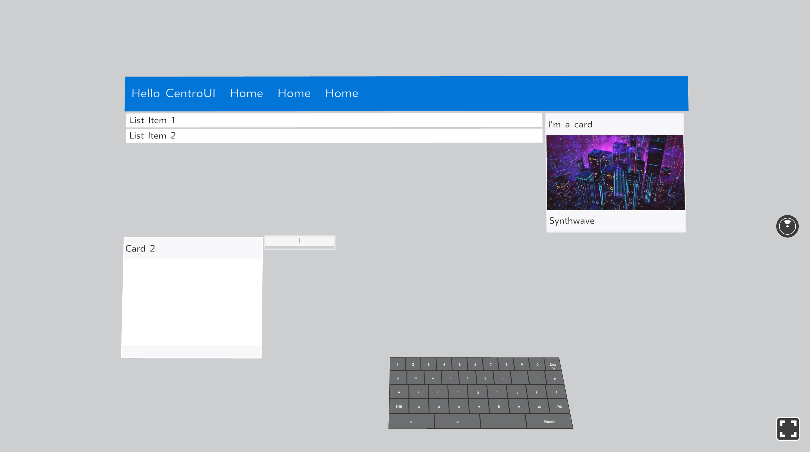Click the Synthwave city image thumbnail

615,173
